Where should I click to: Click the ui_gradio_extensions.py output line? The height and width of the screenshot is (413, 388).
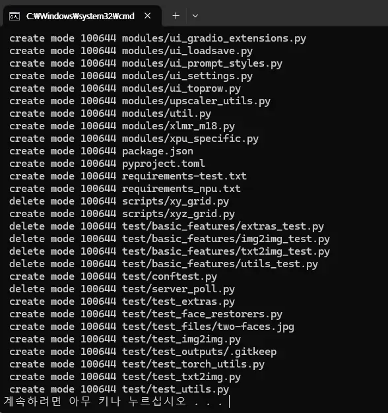coord(158,38)
